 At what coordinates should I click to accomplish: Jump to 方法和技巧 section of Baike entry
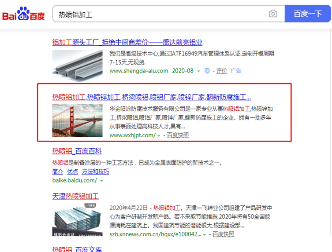tap(96, 172)
